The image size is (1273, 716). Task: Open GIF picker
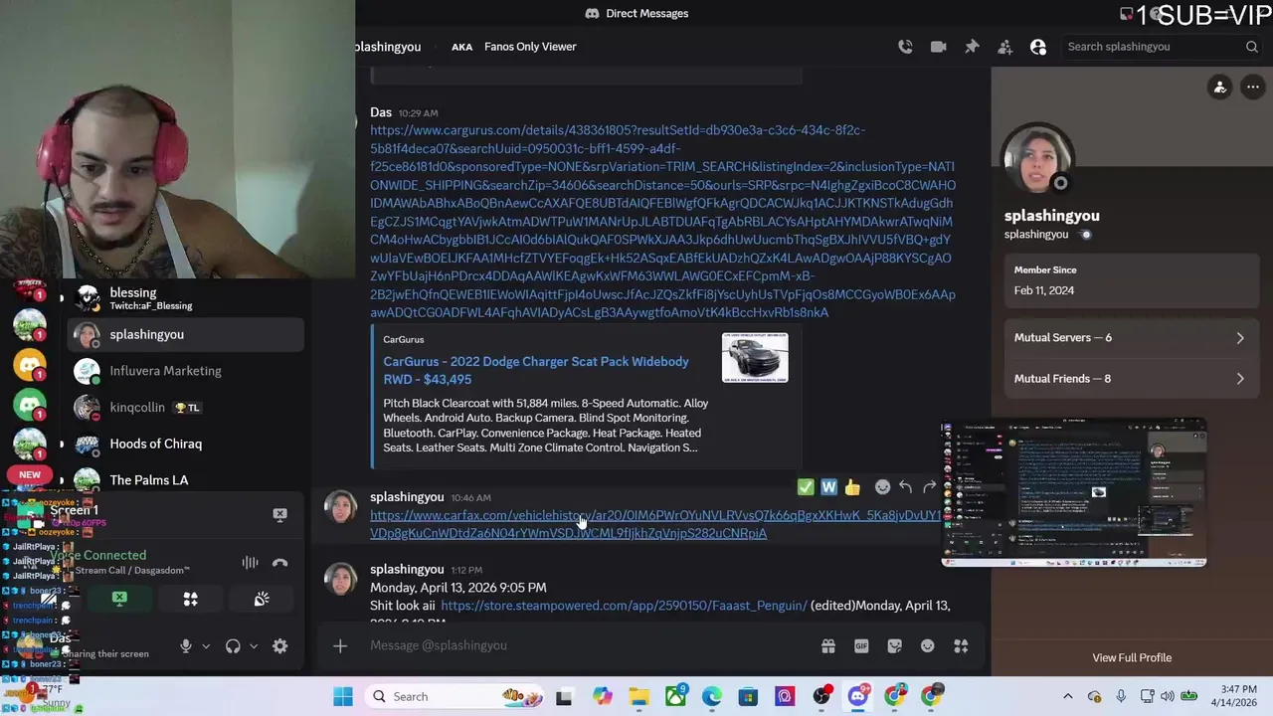tap(861, 646)
